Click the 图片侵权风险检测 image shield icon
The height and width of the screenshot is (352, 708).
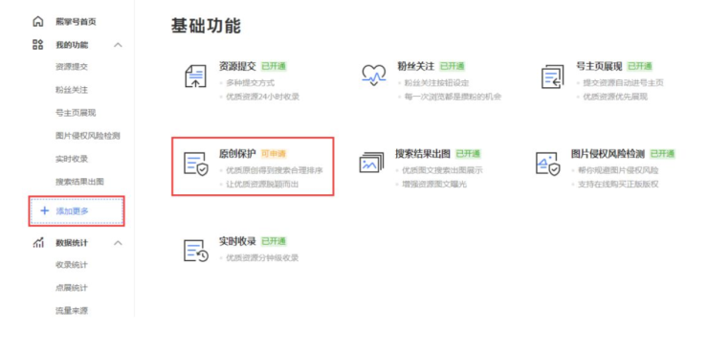tap(547, 164)
